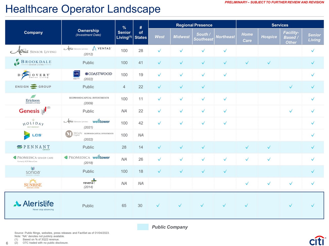Click the Discovery Senior Living logo
The image size is (329, 246).
coord(33,75)
